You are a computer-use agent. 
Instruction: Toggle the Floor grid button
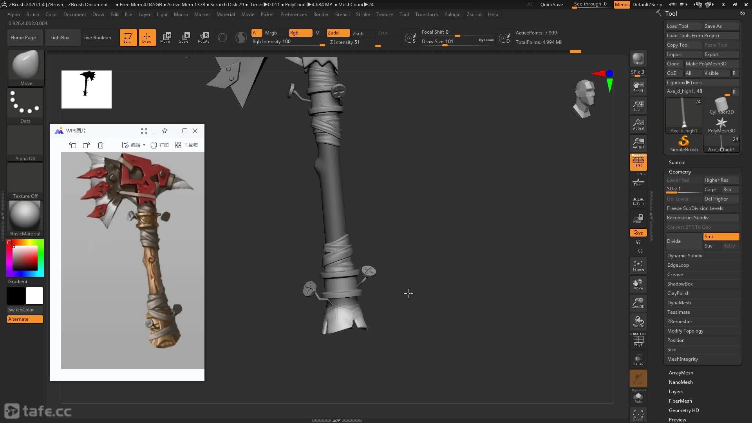[638, 182]
